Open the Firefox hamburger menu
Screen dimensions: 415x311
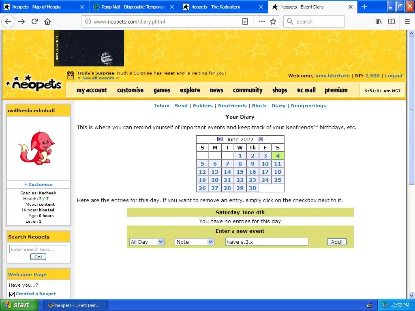pyautogui.click(x=407, y=21)
